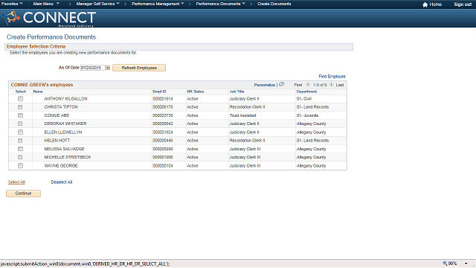Sort by Job Title column header
The height and width of the screenshot is (268, 476).
237,92
